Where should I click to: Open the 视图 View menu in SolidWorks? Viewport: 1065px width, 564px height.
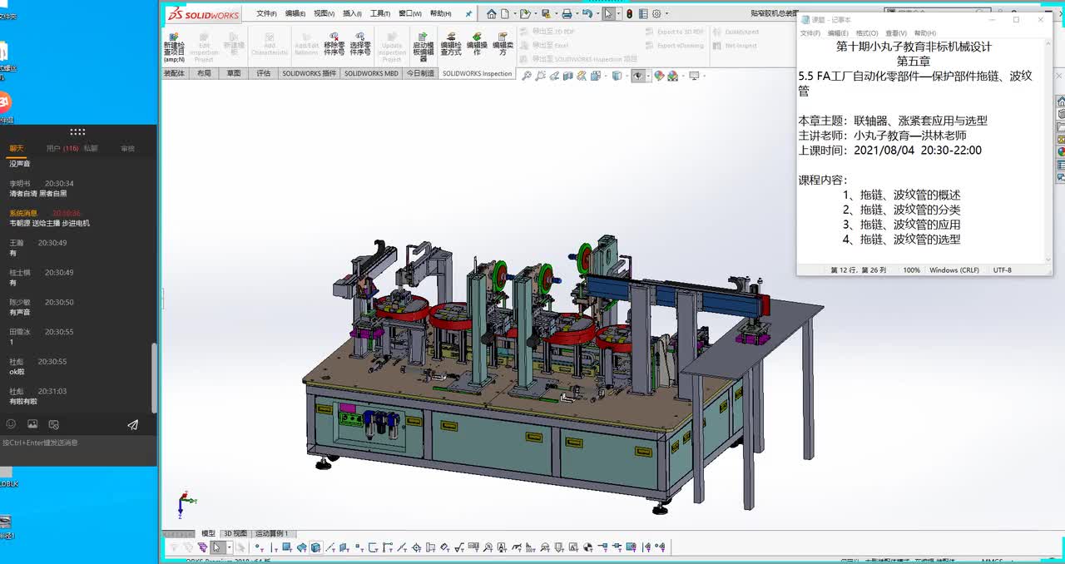click(x=324, y=14)
